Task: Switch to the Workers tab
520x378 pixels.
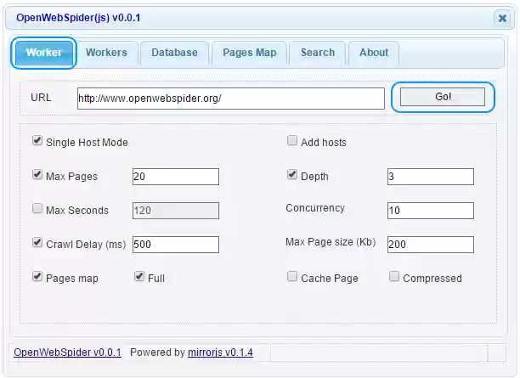Action: (x=106, y=53)
